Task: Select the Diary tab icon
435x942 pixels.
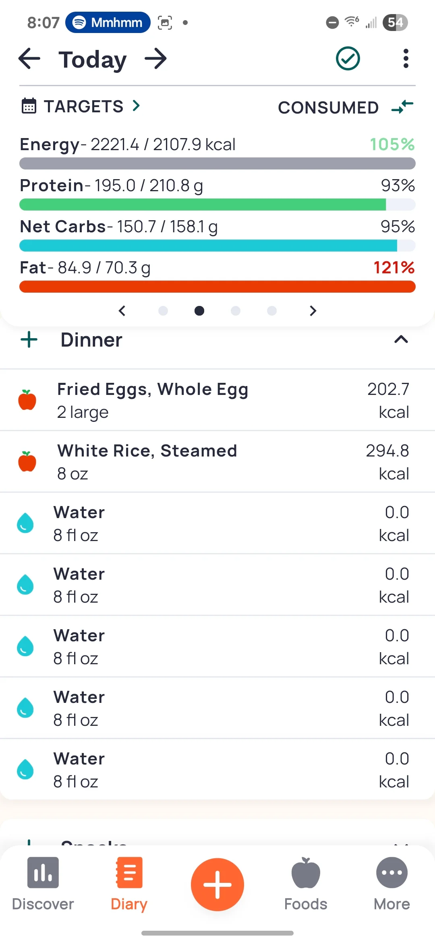Action: coord(129,874)
